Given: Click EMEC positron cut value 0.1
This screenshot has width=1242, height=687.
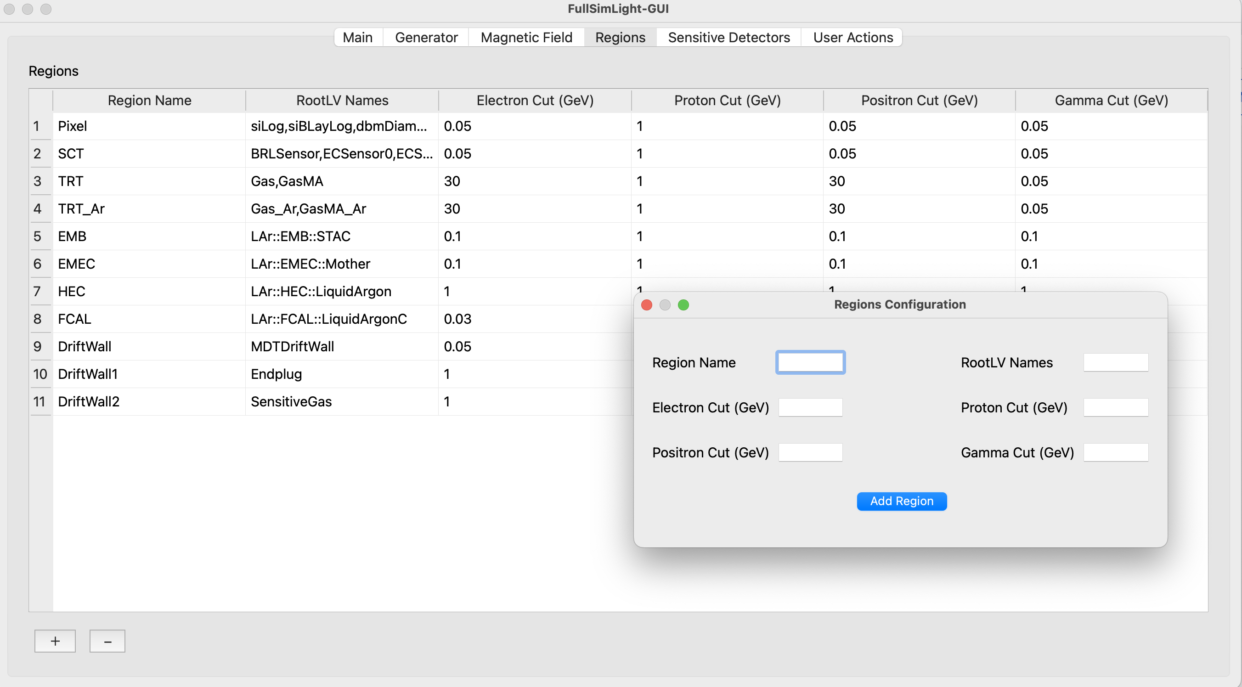Looking at the screenshot, I should (920, 264).
